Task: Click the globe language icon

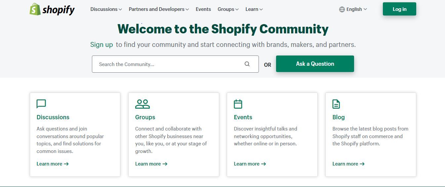Action: point(342,9)
